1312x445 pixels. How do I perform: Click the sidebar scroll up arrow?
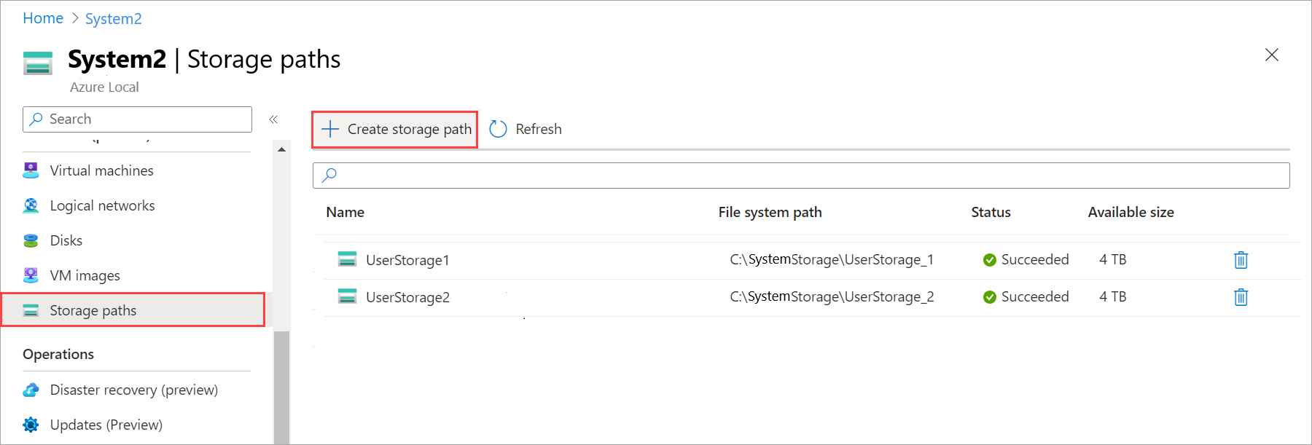281,149
